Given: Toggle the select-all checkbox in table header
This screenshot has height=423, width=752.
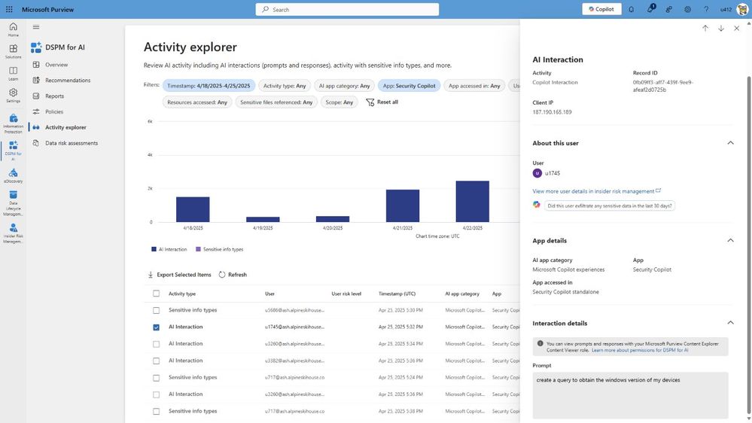Looking at the screenshot, I should [x=157, y=294].
